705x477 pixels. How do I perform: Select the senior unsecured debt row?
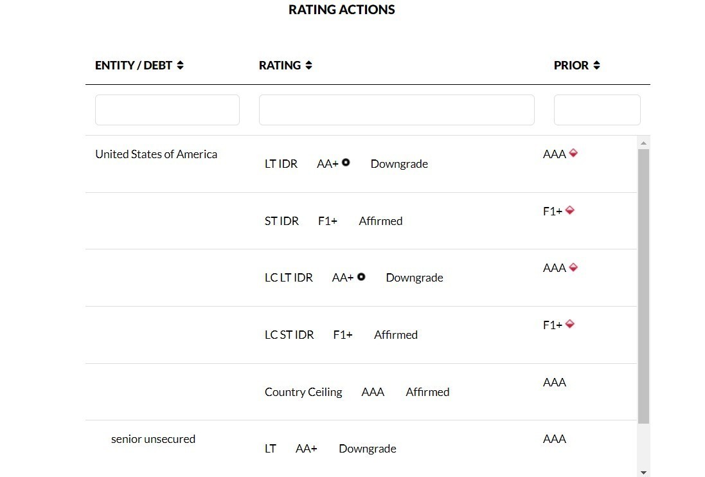point(153,439)
